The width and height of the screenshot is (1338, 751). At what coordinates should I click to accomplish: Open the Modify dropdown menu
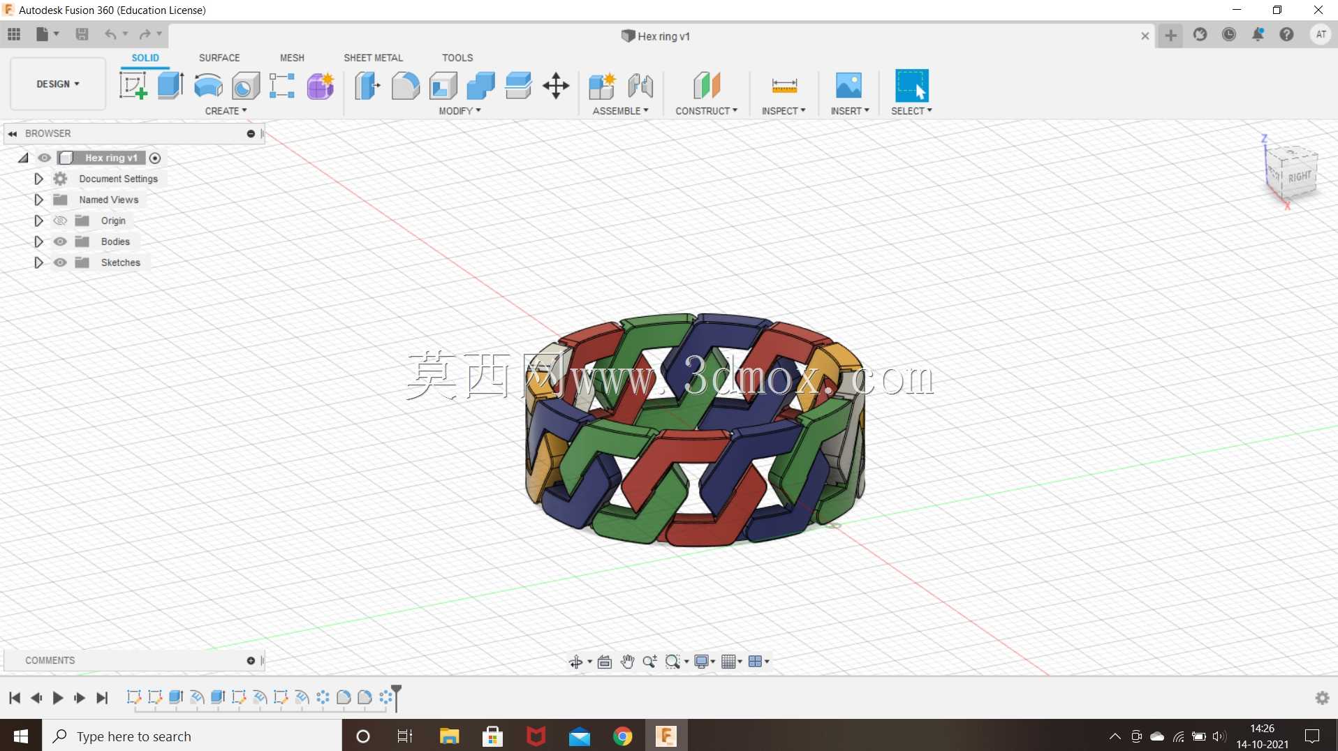click(460, 111)
